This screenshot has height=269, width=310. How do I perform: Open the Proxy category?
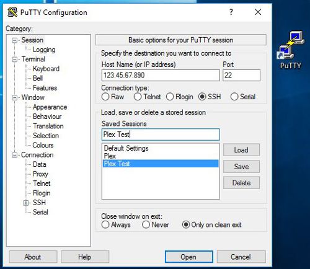coord(40,174)
